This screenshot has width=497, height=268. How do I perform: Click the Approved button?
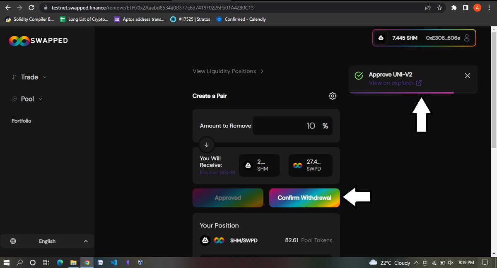pos(228,198)
